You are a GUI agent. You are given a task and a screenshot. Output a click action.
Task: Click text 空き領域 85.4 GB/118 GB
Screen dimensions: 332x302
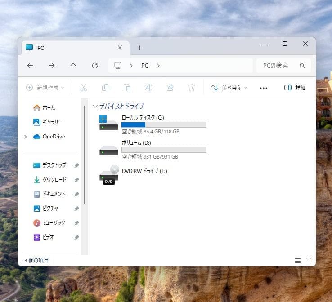[151, 132]
